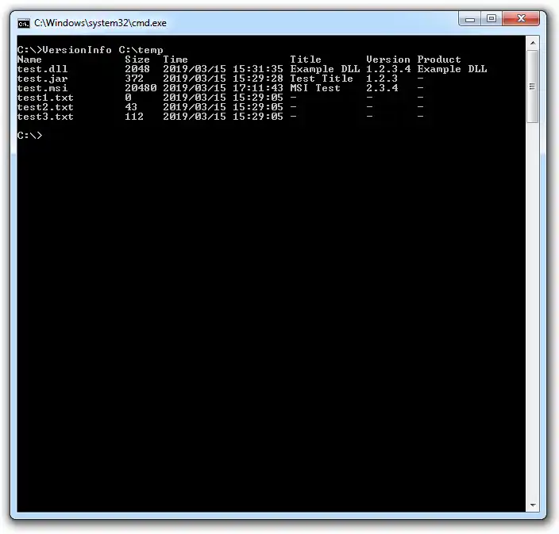This screenshot has height=534, width=559.
Task: Click the title 'MSI Test'
Action: [x=315, y=88]
